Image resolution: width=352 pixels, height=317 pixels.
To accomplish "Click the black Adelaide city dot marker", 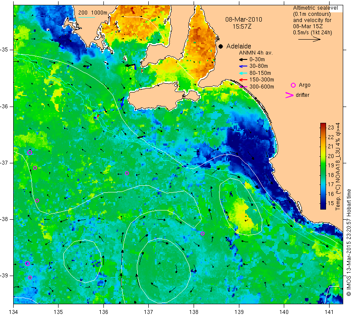I will point(221,46).
